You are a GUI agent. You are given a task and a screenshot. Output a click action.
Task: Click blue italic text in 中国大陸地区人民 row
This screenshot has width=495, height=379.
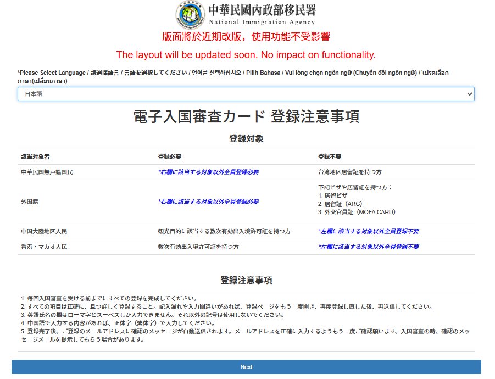click(368, 231)
